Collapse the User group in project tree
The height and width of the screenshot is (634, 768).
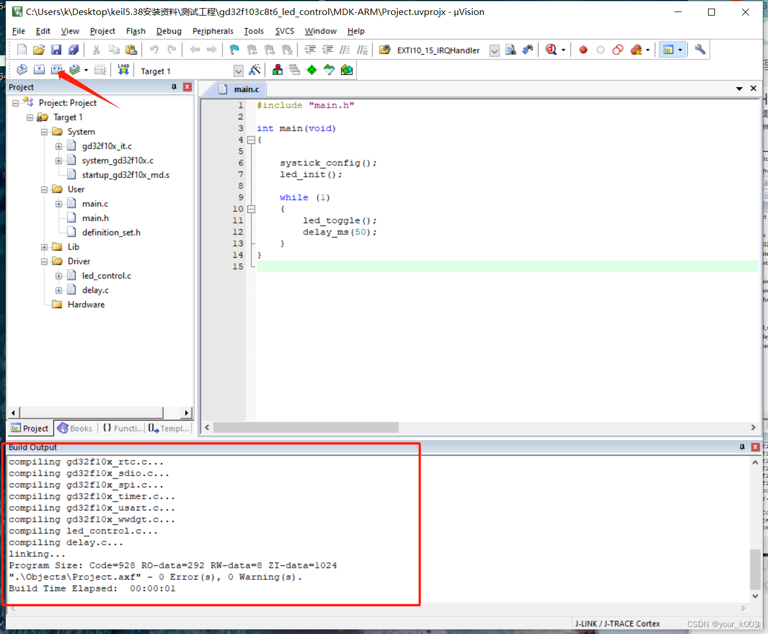pos(44,189)
